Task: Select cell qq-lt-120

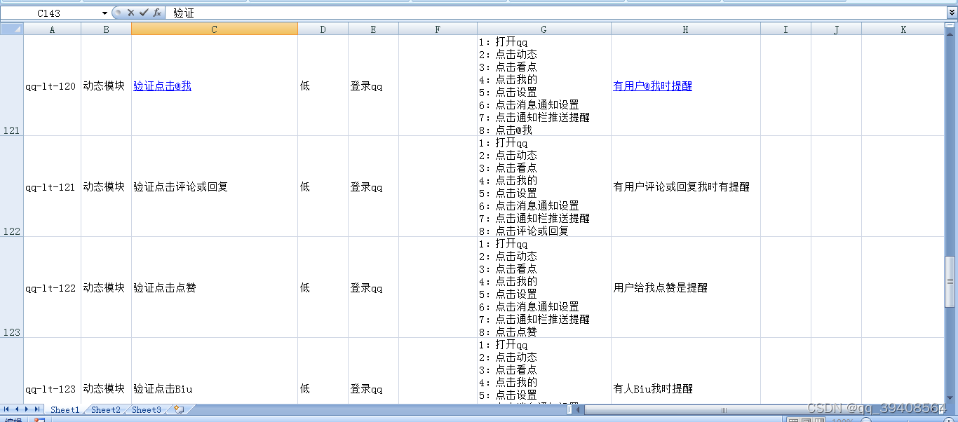Action: click(x=53, y=86)
